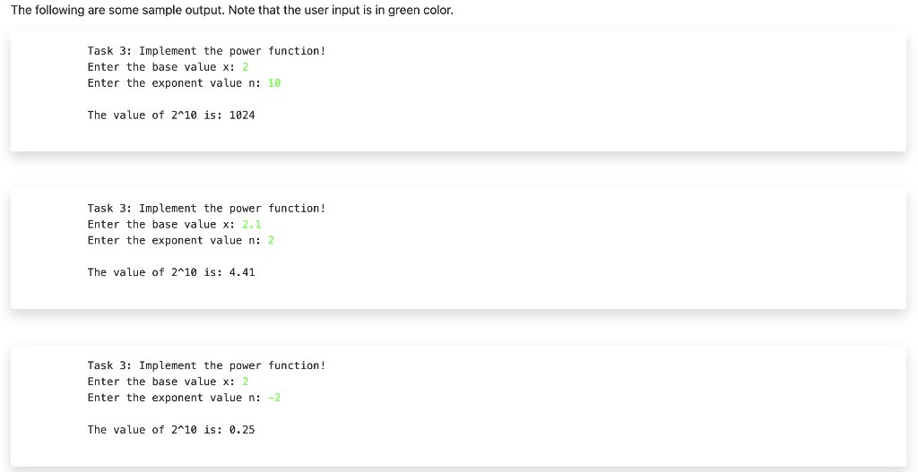Viewport: 918px width, 472px height.
Task: Click the result line ending in 4.41
Action: 171,272
